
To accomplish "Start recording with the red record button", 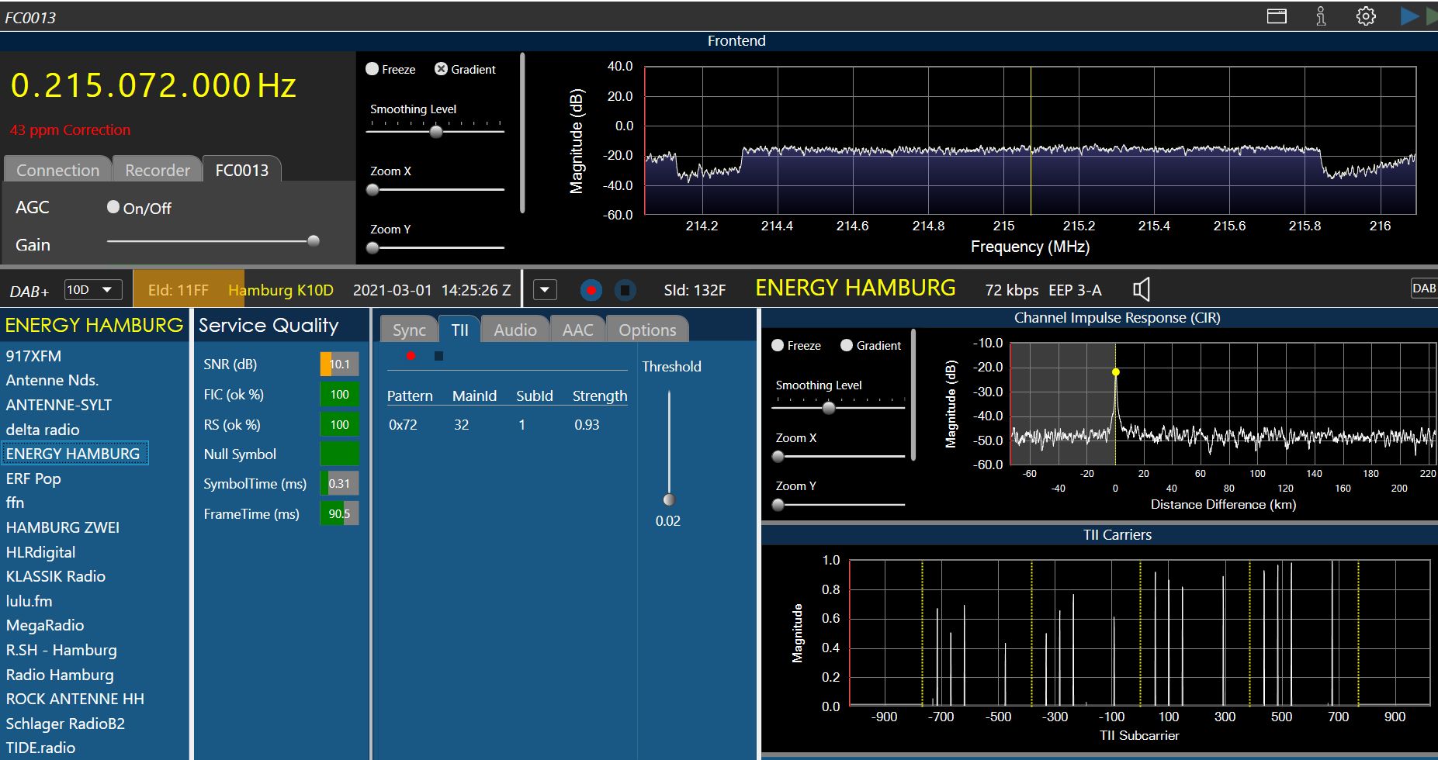I will (x=591, y=290).
